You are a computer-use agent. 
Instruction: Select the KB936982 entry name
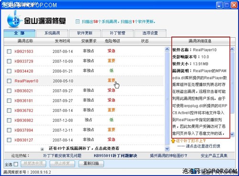(24, 121)
